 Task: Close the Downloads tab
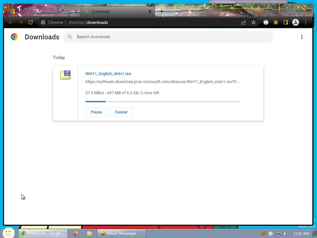pos(150,11)
